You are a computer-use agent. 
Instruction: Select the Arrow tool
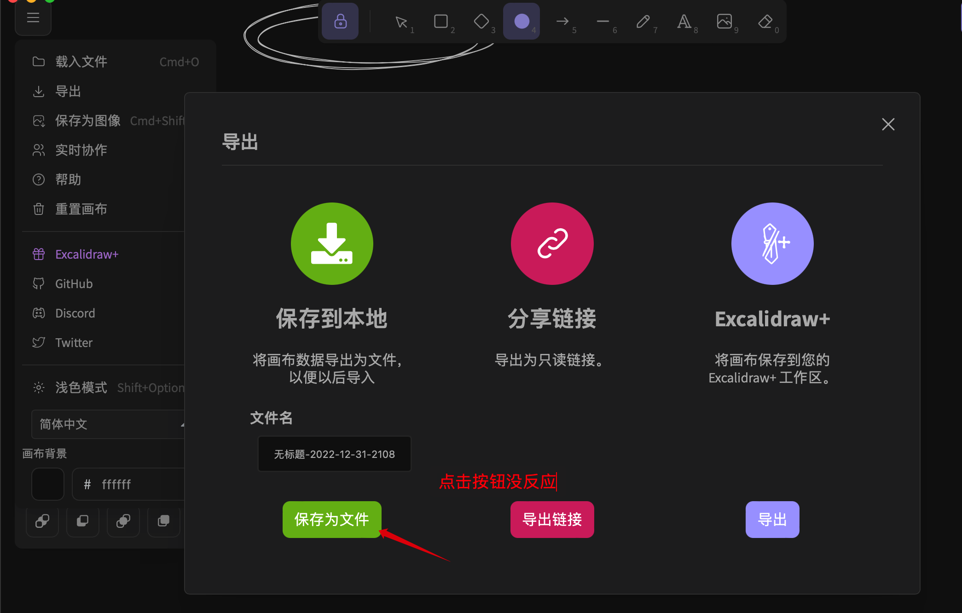(x=562, y=22)
